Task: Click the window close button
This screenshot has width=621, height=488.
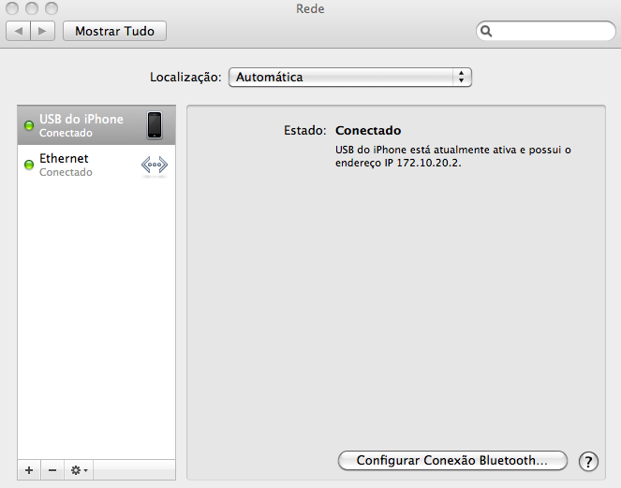Action: click(12, 8)
